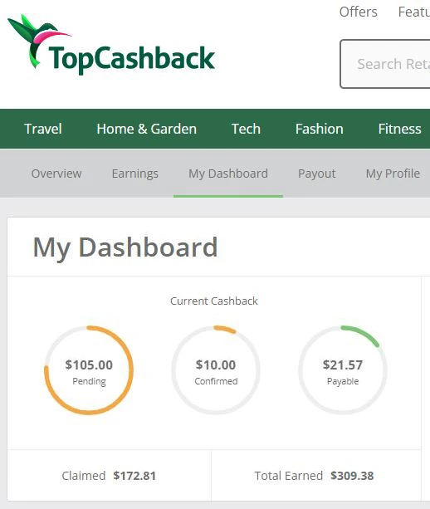The width and height of the screenshot is (430, 509).
Task: Click the $10.00 Confirmed progress ring
Action: (216, 370)
